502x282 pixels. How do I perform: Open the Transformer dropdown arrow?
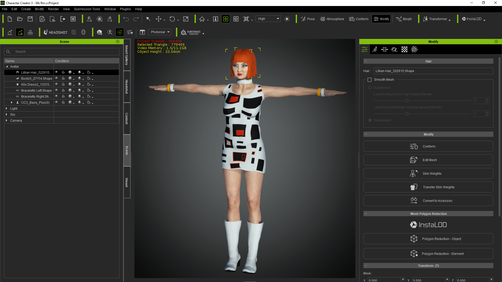point(449,20)
